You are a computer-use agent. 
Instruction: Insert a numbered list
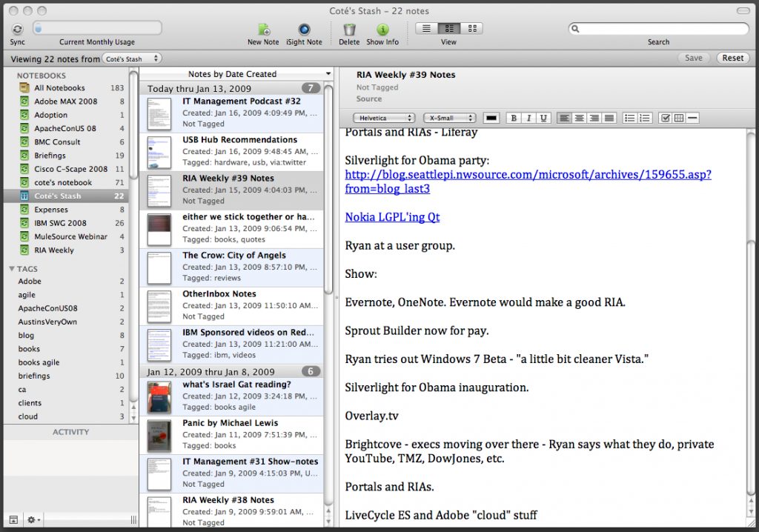[645, 118]
